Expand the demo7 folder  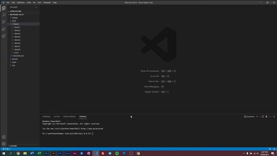[23, 46]
